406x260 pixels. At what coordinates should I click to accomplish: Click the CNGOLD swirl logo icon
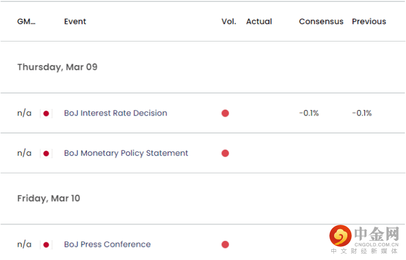coord(340,236)
